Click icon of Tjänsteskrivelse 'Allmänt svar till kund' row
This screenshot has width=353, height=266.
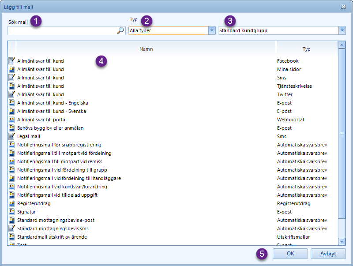tap(12, 86)
